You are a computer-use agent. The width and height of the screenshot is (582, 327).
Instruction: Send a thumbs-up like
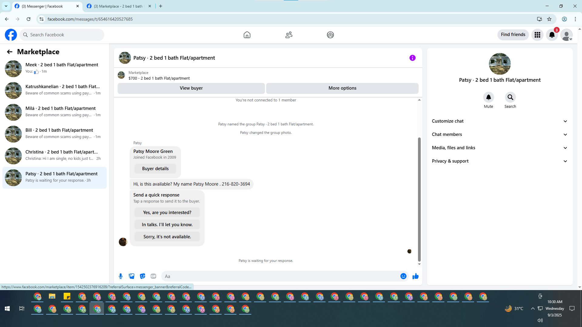[x=416, y=276]
